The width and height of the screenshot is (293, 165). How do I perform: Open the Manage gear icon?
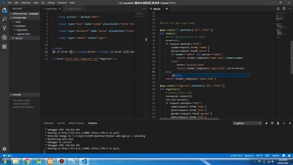pyautogui.click(x=4, y=148)
